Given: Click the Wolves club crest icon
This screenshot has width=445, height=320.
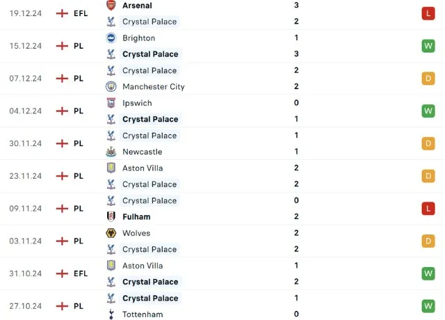Looking at the screenshot, I should [x=110, y=233].
